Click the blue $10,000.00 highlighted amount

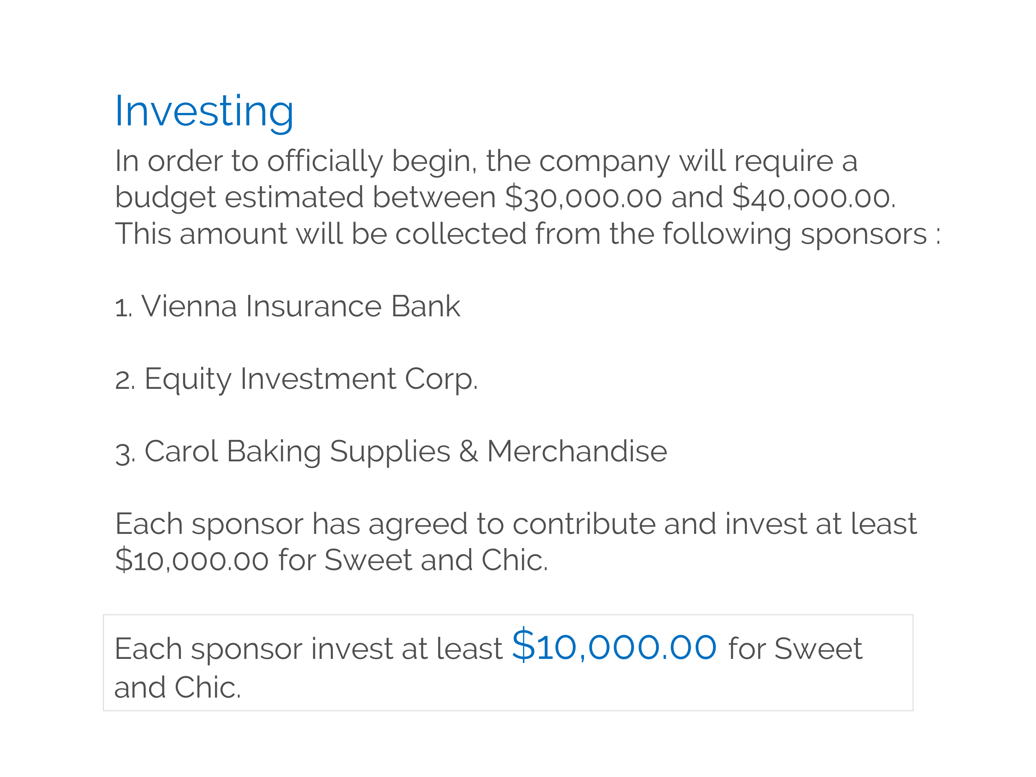614,646
